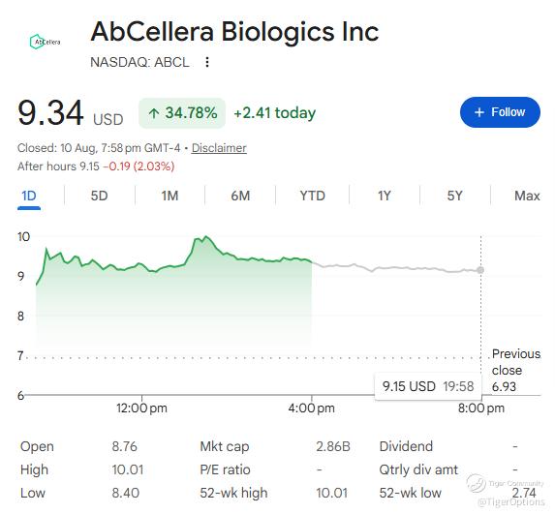
Task: Click the grey after-hours chart endpoint marker
Action: click(x=480, y=270)
